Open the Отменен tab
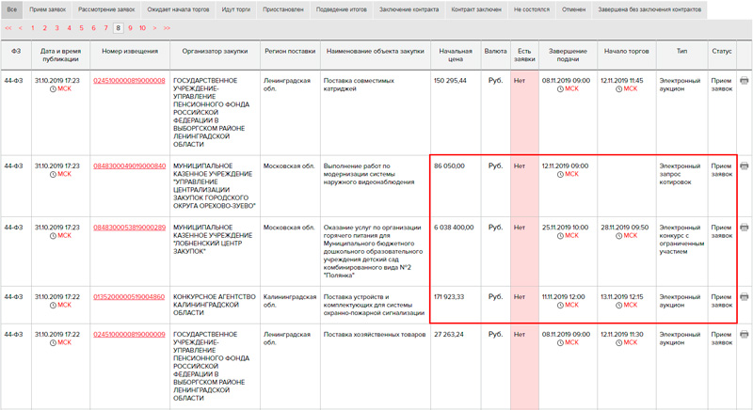 pos(574,9)
